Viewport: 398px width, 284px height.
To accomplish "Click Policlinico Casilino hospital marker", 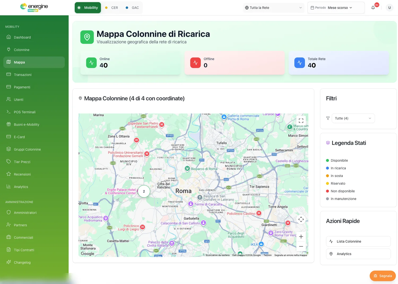I will (x=259, y=213).
